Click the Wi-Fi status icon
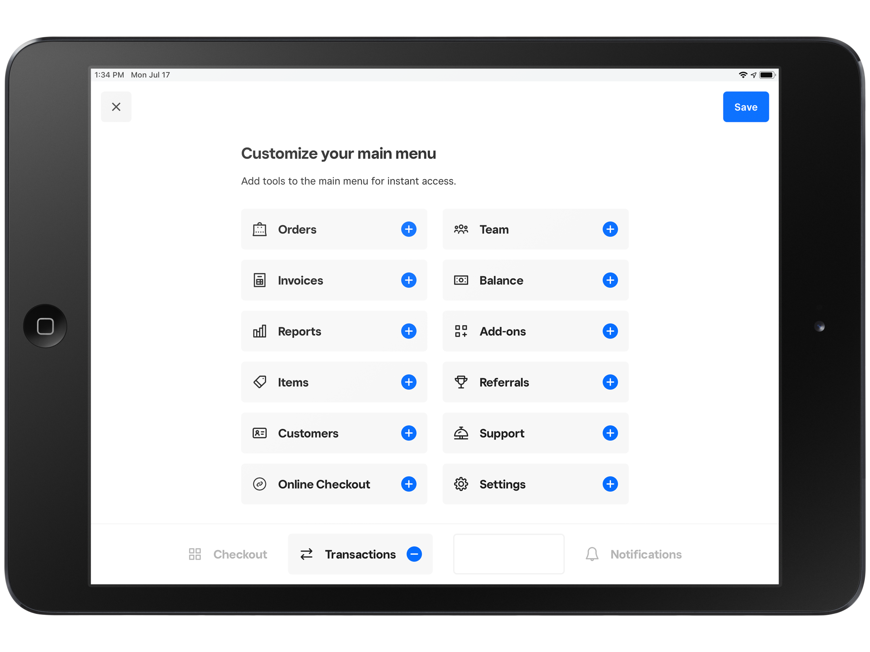 tap(742, 75)
